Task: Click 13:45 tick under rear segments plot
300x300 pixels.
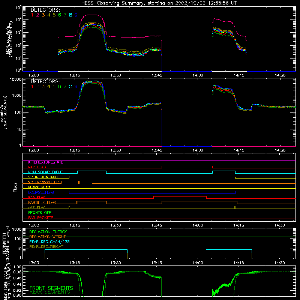Action: pos(157,150)
